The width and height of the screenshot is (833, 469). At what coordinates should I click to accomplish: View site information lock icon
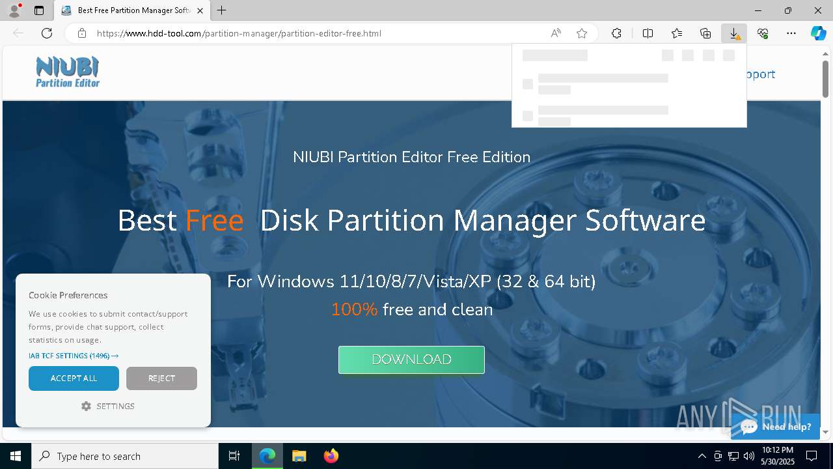82,33
